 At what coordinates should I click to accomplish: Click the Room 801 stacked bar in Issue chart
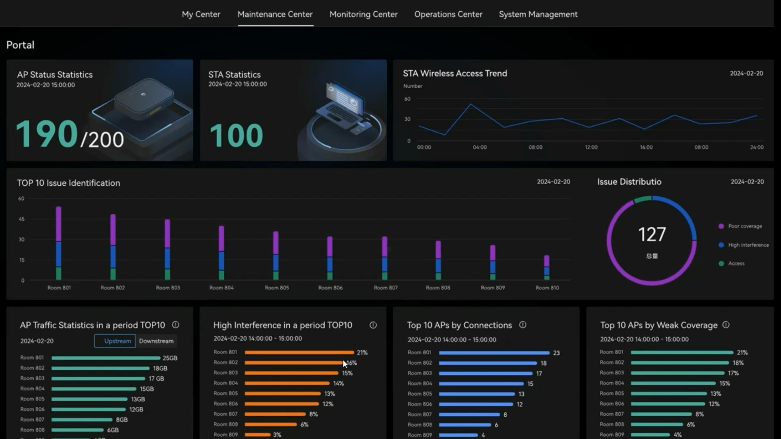coord(59,243)
